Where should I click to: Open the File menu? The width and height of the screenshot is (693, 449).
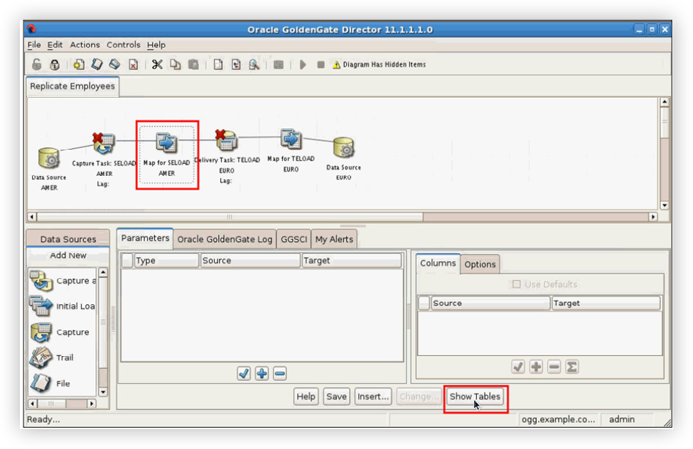(x=34, y=45)
